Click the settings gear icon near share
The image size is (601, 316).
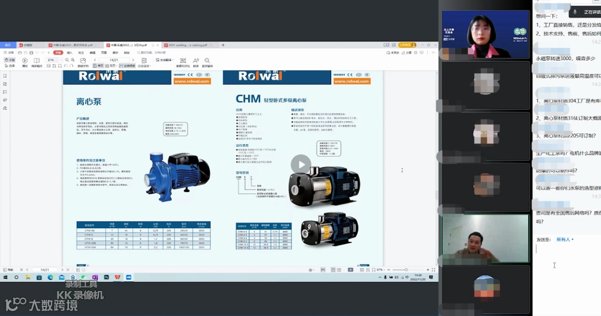coord(416,52)
